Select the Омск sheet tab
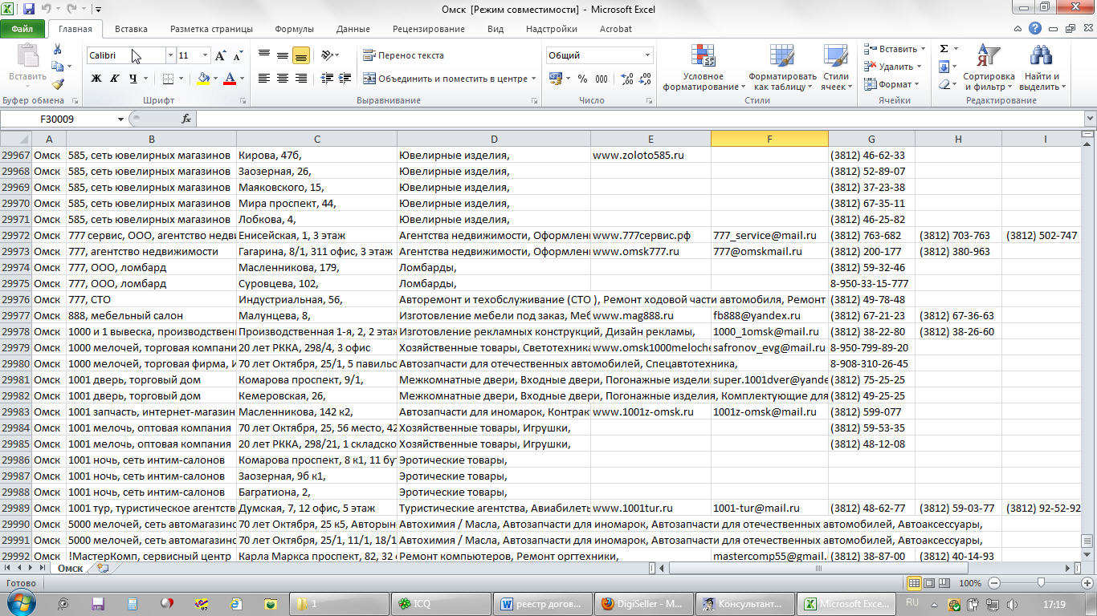Viewport: 1097px width, 616px height. 71,568
